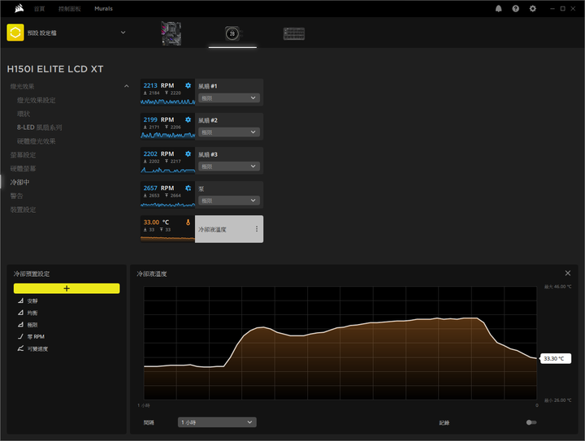Open the 首頁 home tab
Screen dimensions: 585x441
pyautogui.click(x=39, y=9)
